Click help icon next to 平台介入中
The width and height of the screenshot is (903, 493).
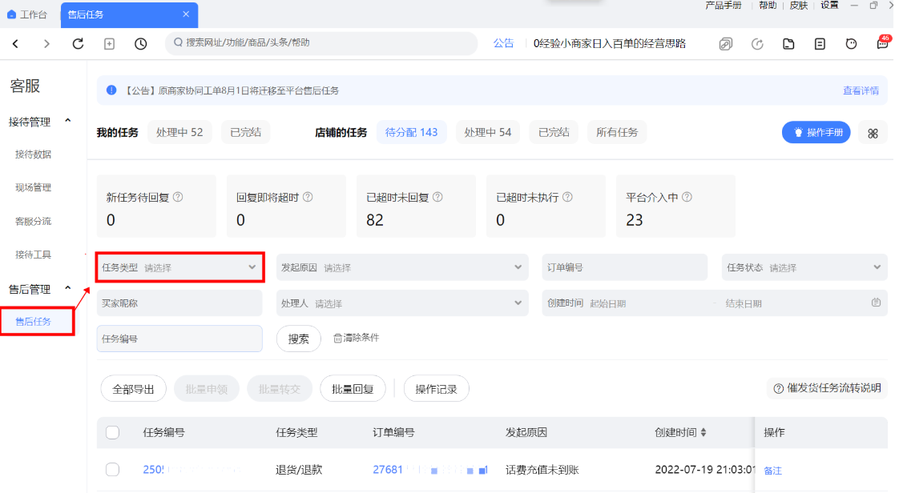tap(687, 197)
